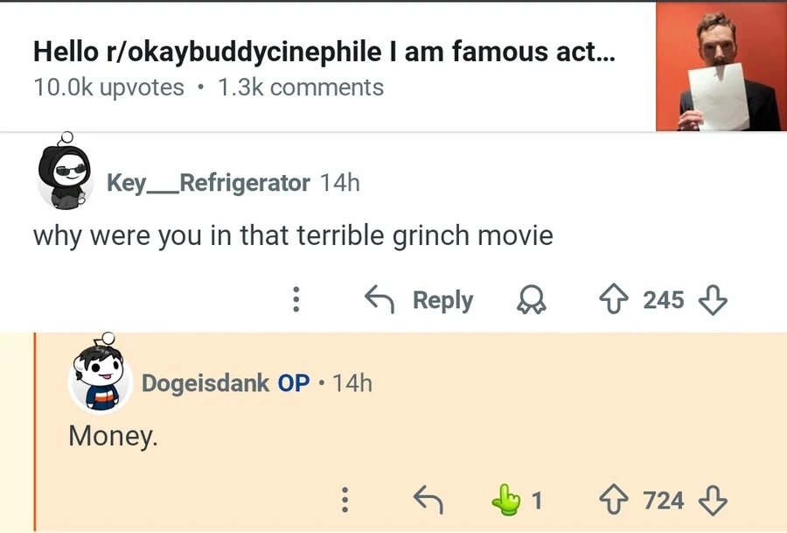Open the Key___Refrigerator user profile link

click(208, 183)
